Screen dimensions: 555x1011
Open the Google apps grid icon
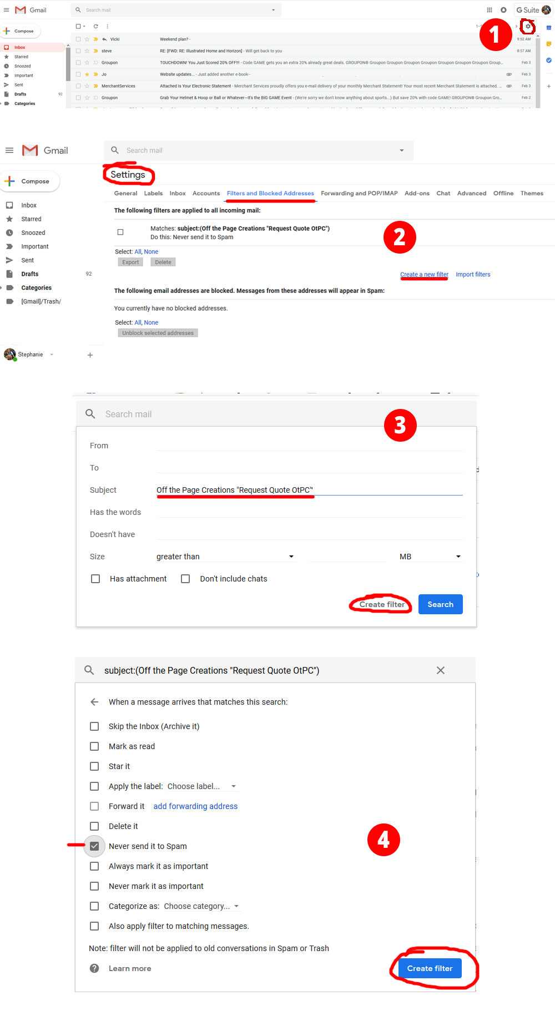(490, 10)
